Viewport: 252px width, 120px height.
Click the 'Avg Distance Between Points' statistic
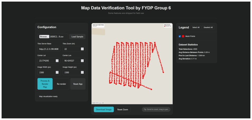tap(194, 52)
